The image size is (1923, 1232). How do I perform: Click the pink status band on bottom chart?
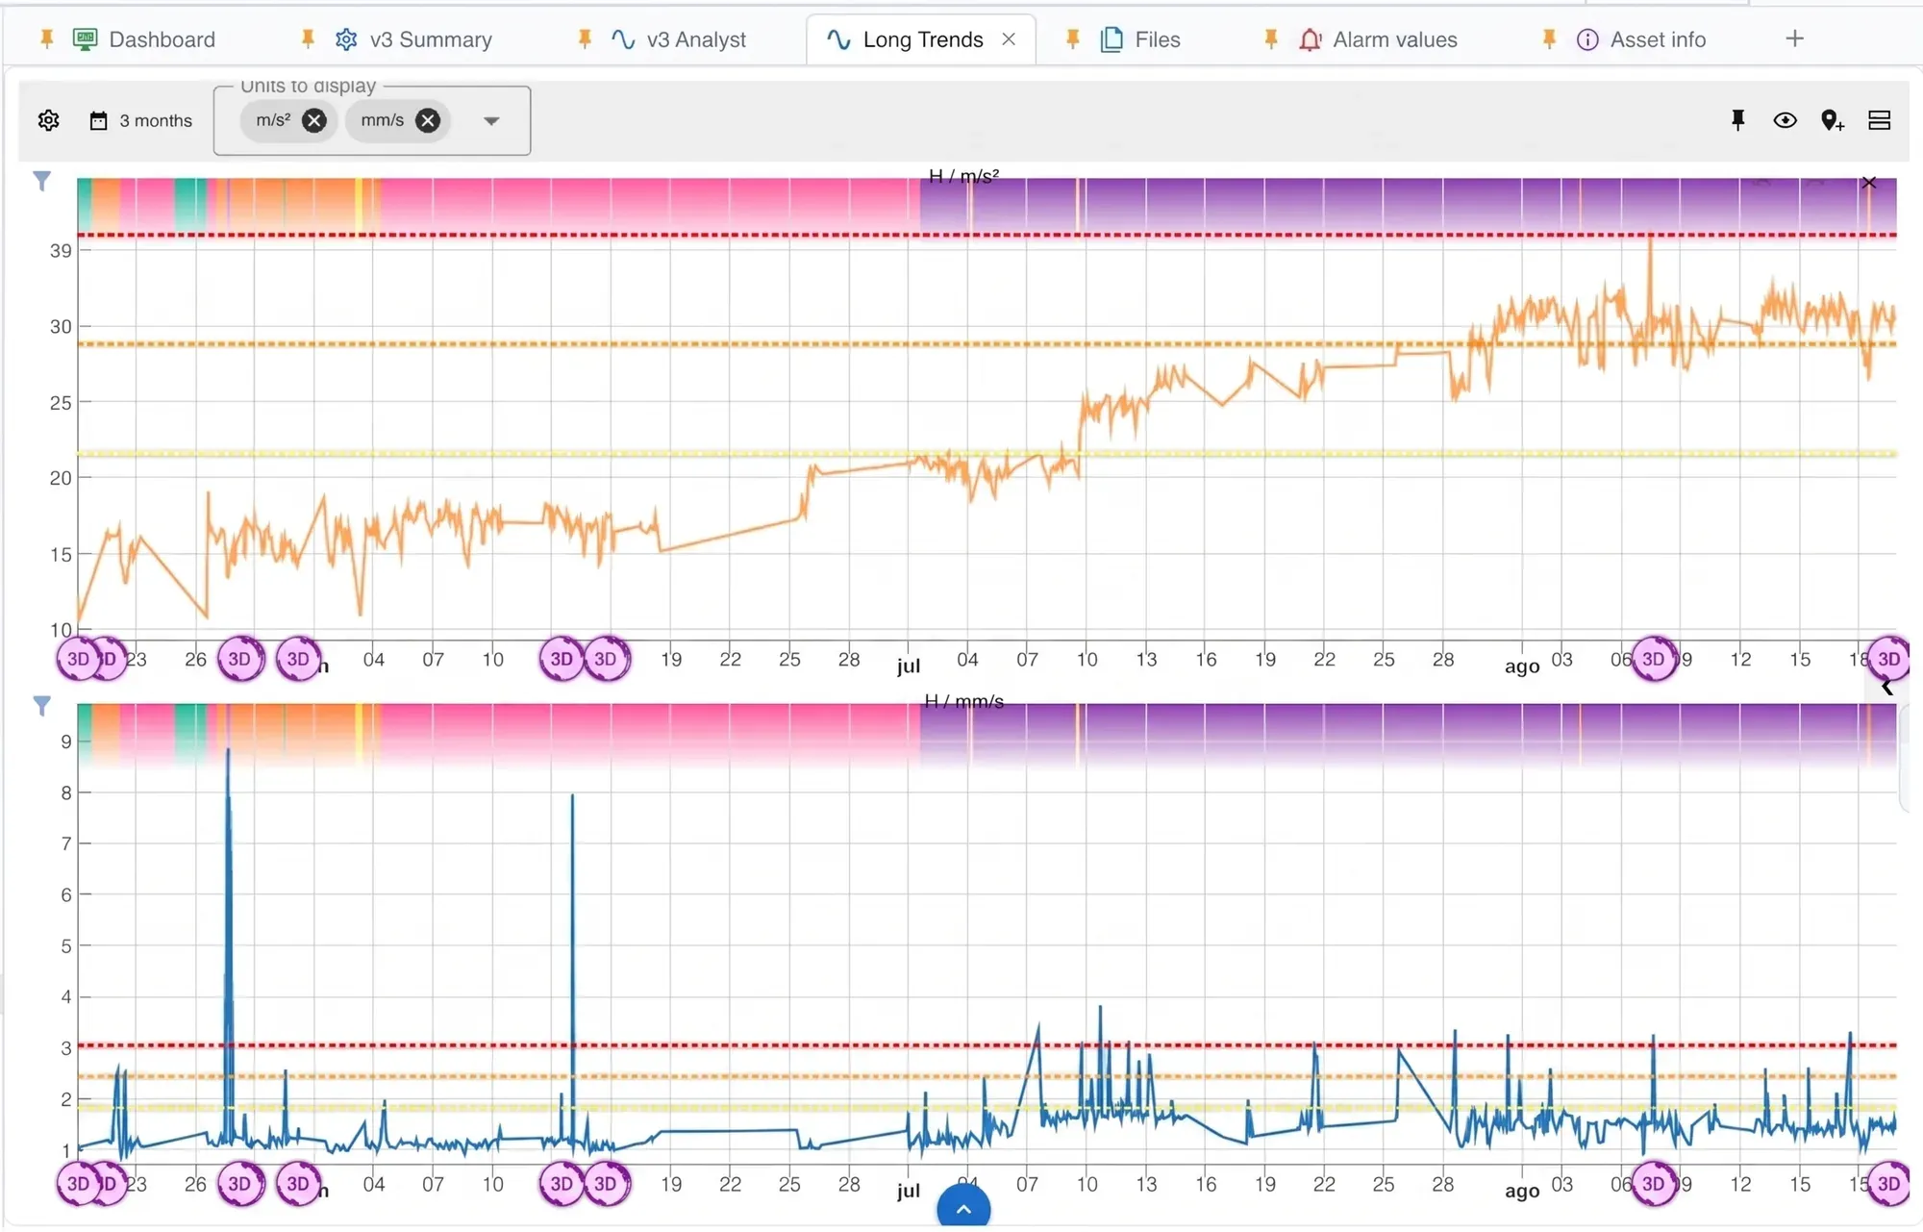(650, 735)
